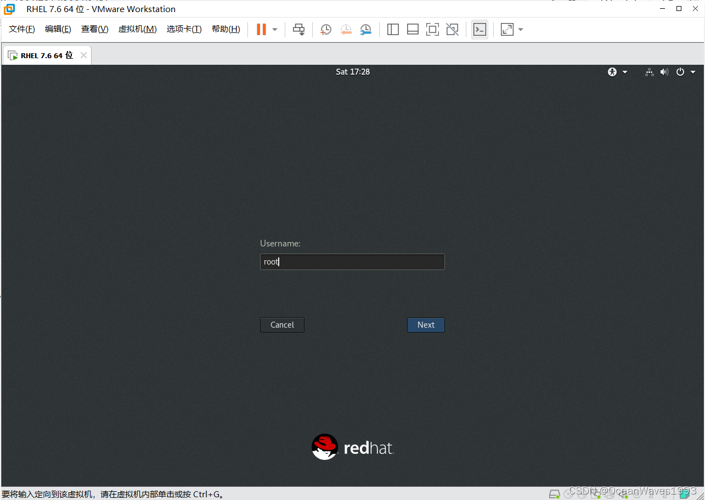Open the 查看(V) menu

pos(95,29)
